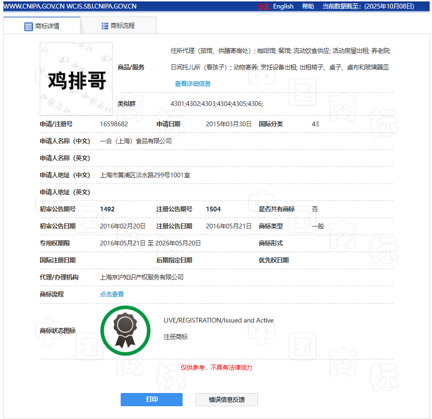This screenshot has width=432, height=419.
Task: Click the red disclaimer 仅供参考 text
Action: [216, 367]
